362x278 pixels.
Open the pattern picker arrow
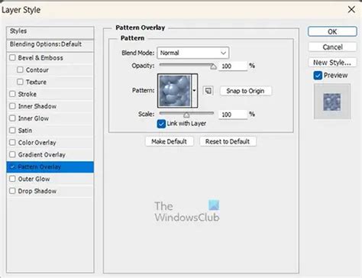pos(194,91)
